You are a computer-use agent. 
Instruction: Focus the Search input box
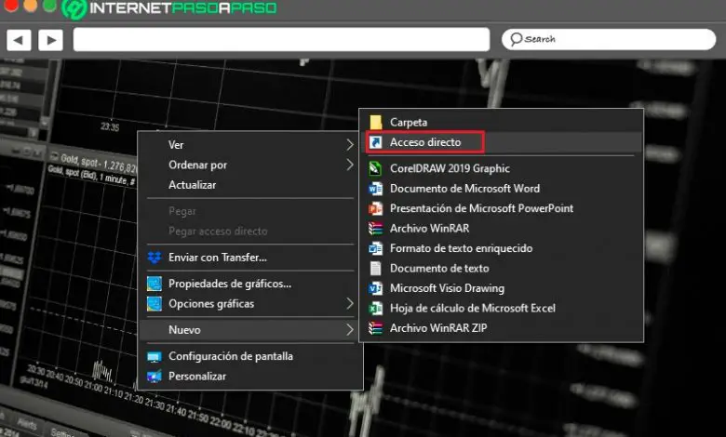[x=609, y=39]
